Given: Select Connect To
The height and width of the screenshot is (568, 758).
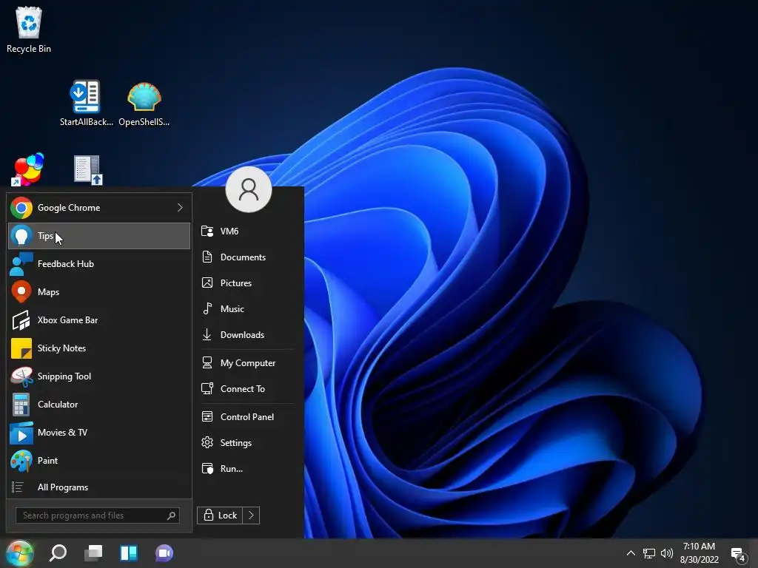Looking at the screenshot, I should (x=247, y=389).
